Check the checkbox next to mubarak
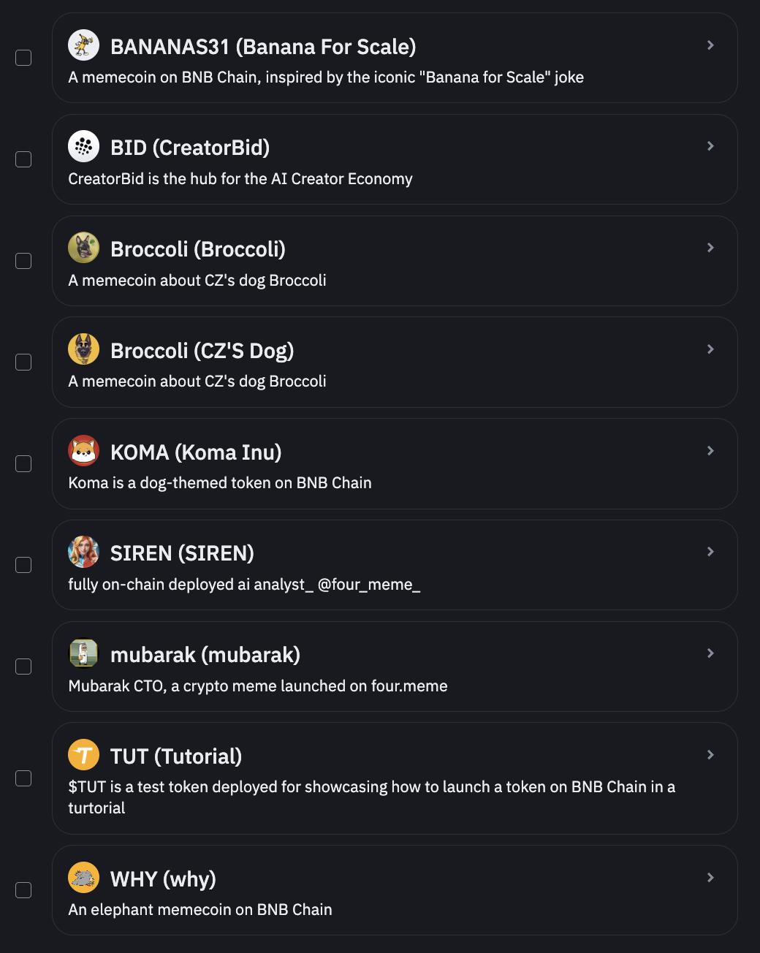This screenshot has height=953, width=760. (23, 667)
